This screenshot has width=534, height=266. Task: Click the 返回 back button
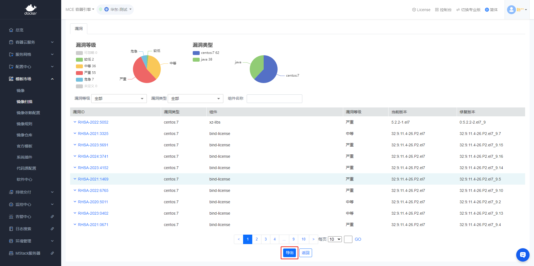[x=305, y=253]
